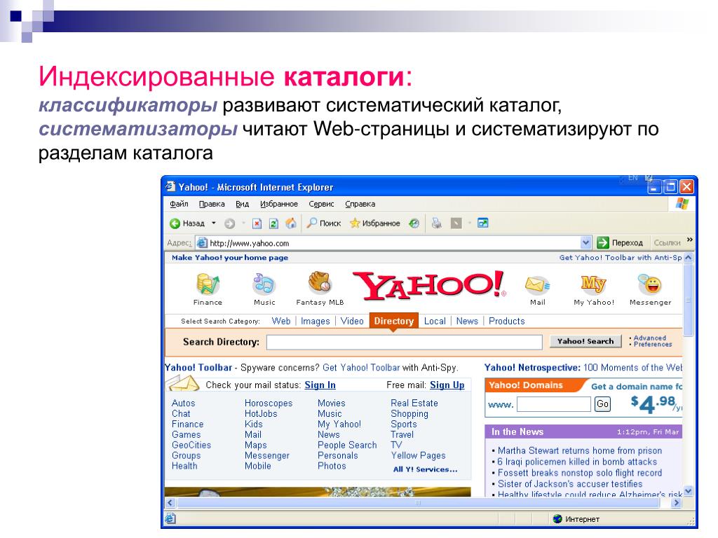
Task: Click the big Yahoo! logo
Action: click(430, 286)
